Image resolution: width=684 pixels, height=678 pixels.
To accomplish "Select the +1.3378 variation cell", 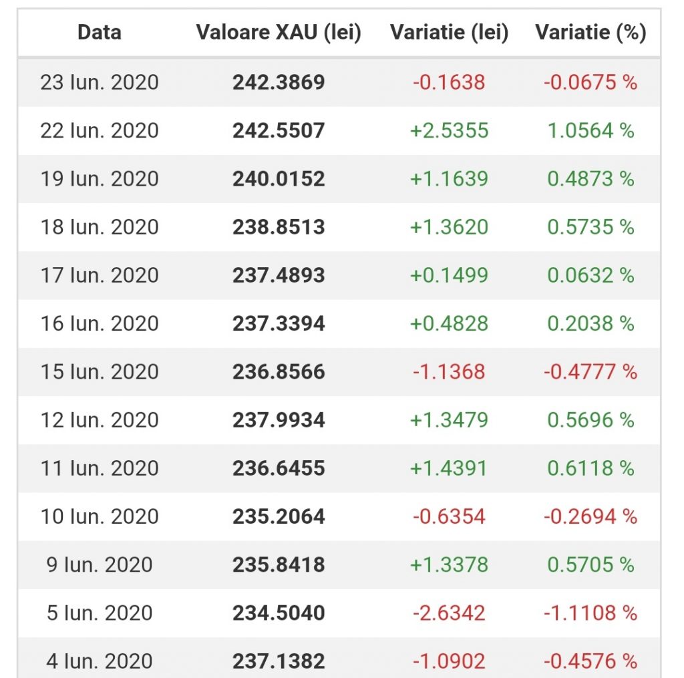I will [449, 565].
